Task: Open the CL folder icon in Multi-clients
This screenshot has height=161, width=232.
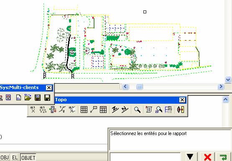Action: pyautogui.click(x=28, y=97)
